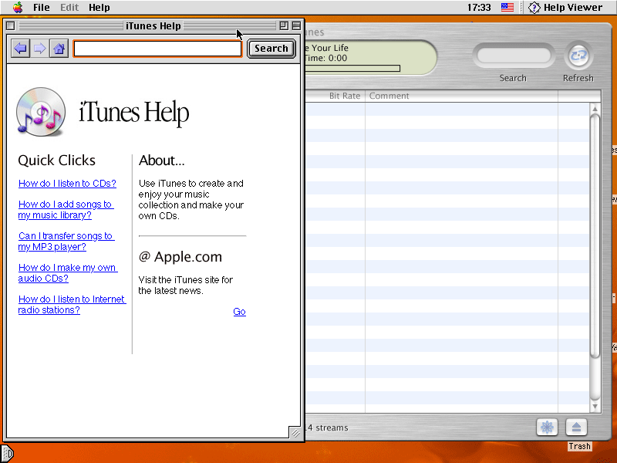Viewport: 617px width, 463px height.
Task: Open the Help Viewer application menu
Action: [565, 7]
